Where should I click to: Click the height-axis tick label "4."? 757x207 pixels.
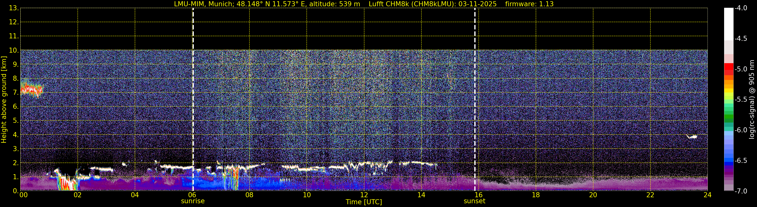pyautogui.click(x=16, y=135)
